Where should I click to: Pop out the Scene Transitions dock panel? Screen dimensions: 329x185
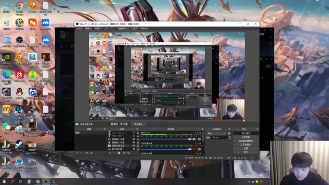click(229, 129)
